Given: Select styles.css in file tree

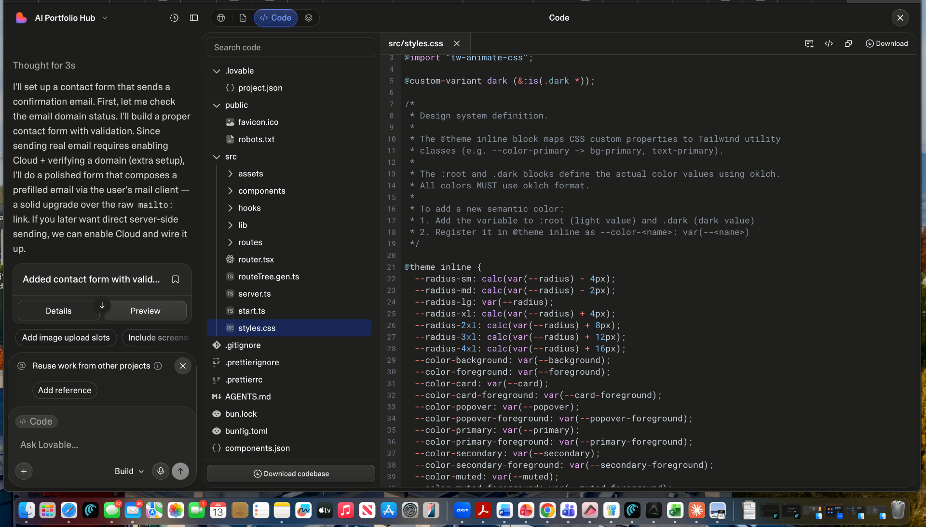Looking at the screenshot, I should point(289,328).
